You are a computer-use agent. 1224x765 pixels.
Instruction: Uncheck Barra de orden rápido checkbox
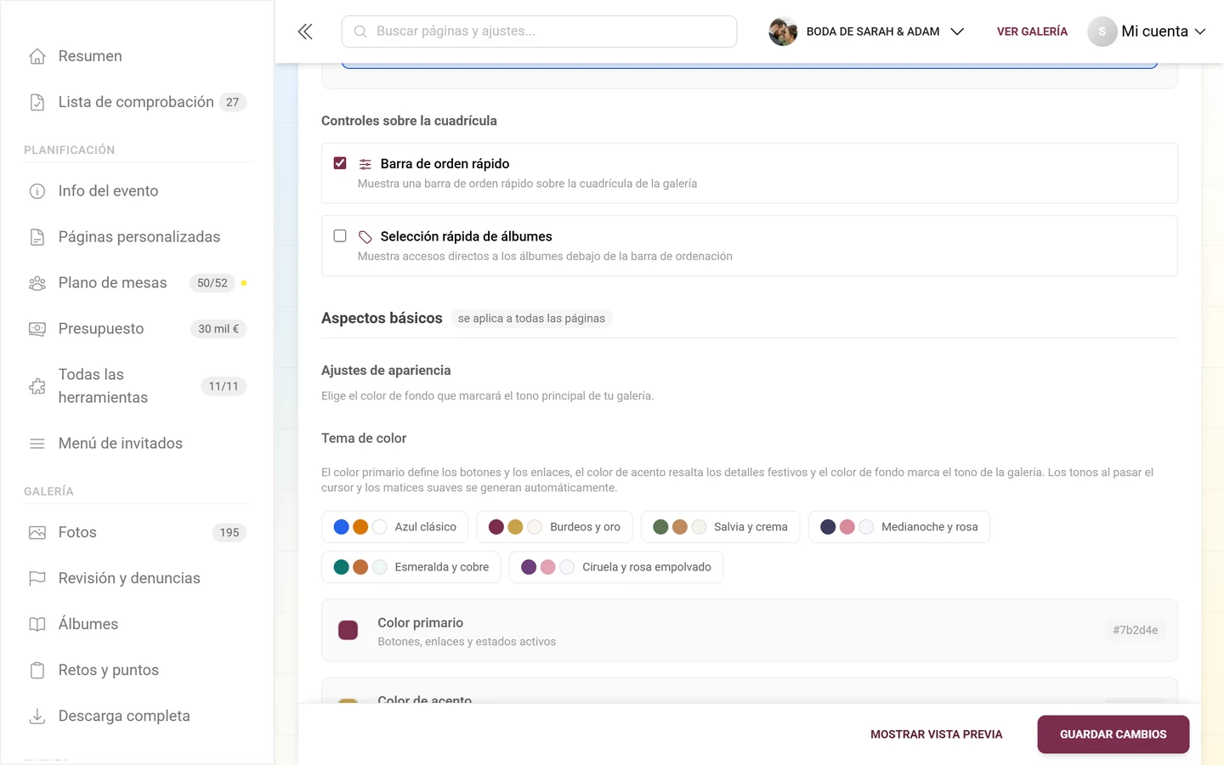[340, 163]
